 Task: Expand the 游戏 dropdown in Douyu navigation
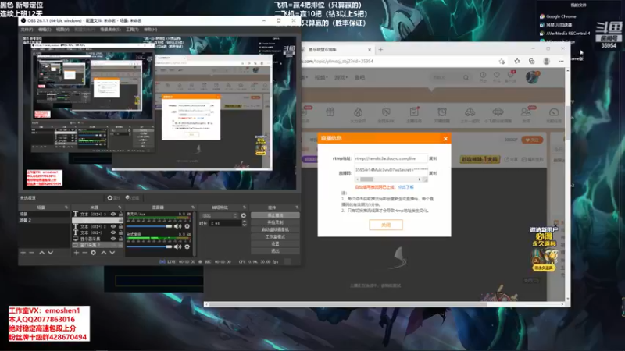[341, 77]
